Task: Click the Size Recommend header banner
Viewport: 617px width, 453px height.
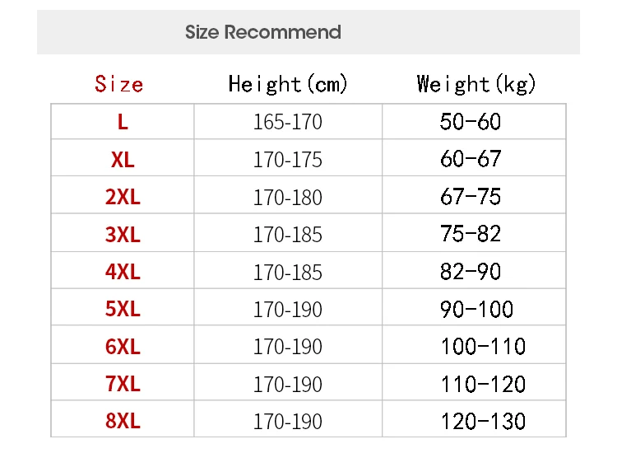Action: click(x=308, y=32)
